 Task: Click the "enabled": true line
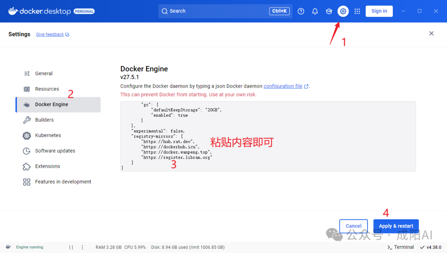[x=170, y=115]
